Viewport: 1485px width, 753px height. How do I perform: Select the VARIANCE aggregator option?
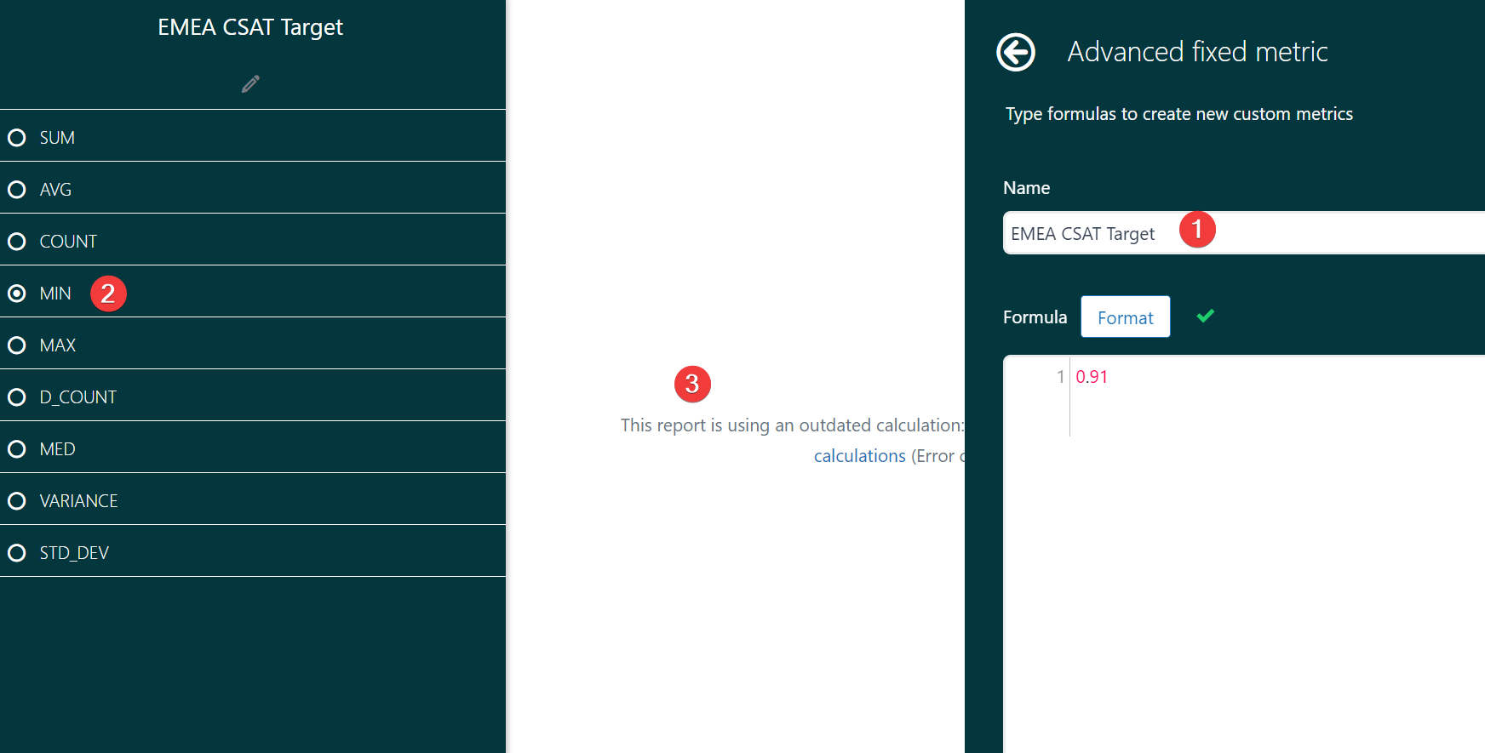pos(17,501)
